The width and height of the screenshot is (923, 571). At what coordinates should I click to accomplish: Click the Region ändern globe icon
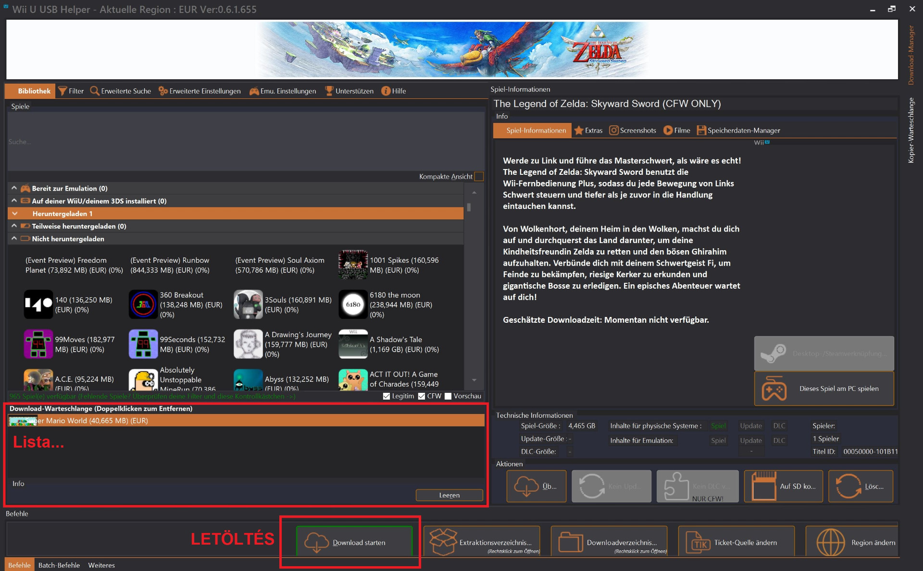coord(831,542)
